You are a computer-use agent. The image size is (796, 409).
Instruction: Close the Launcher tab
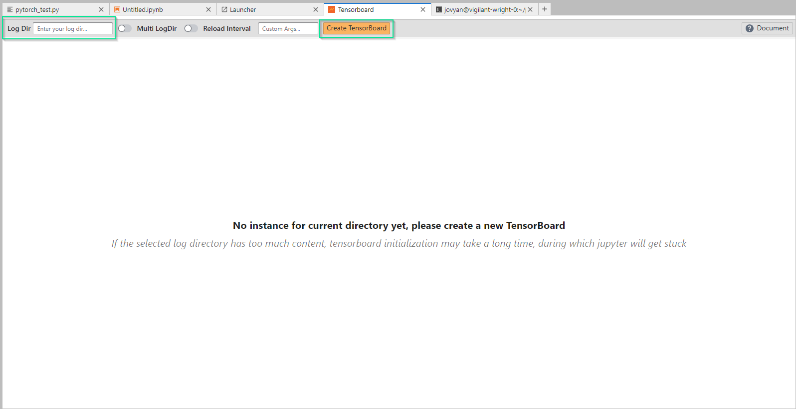click(x=316, y=9)
